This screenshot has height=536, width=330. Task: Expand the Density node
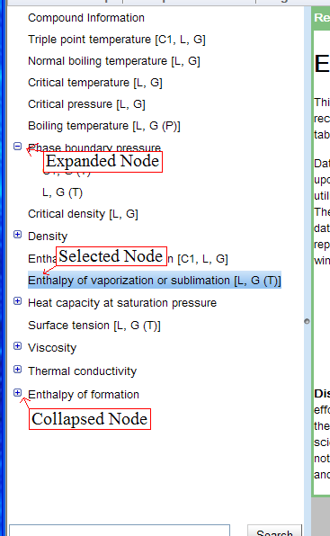pyautogui.click(x=17, y=234)
